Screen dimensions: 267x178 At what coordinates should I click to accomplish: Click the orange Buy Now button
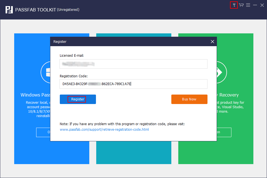tap(189, 99)
